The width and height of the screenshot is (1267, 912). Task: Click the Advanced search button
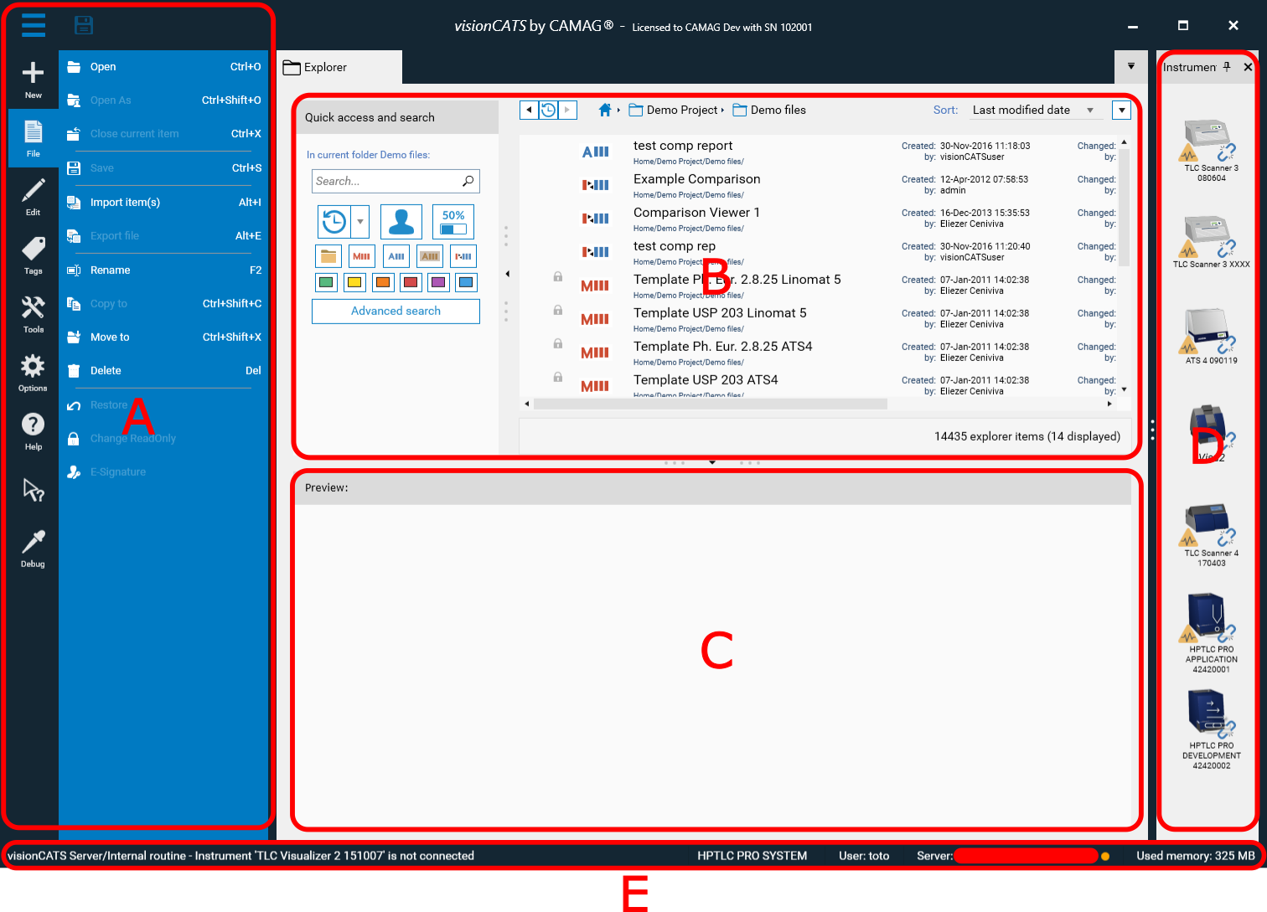coord(396,311)
